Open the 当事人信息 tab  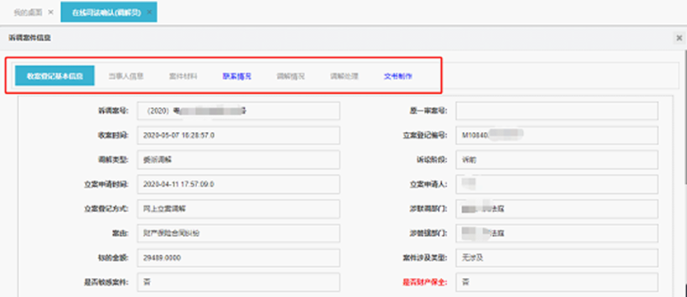126,76
